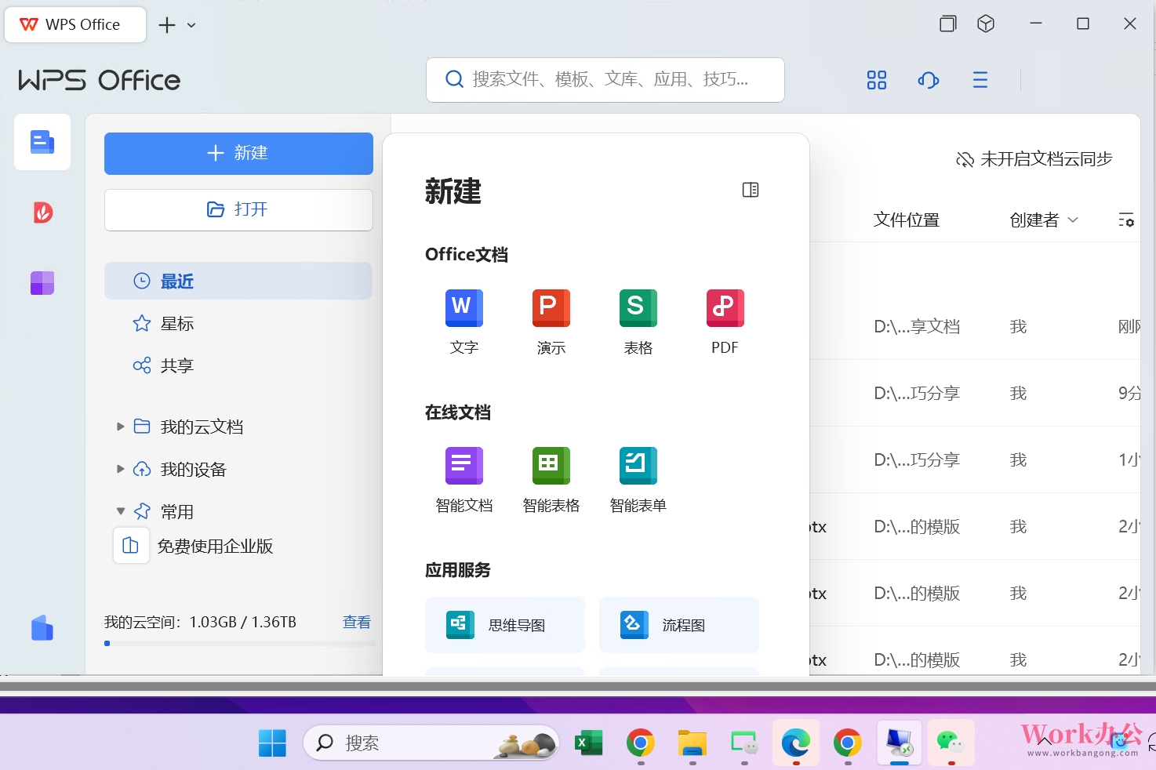Create a 智能文档 online document
Image resolution: width=1156 pixels, height=770 pixels.
pos(463,480)
